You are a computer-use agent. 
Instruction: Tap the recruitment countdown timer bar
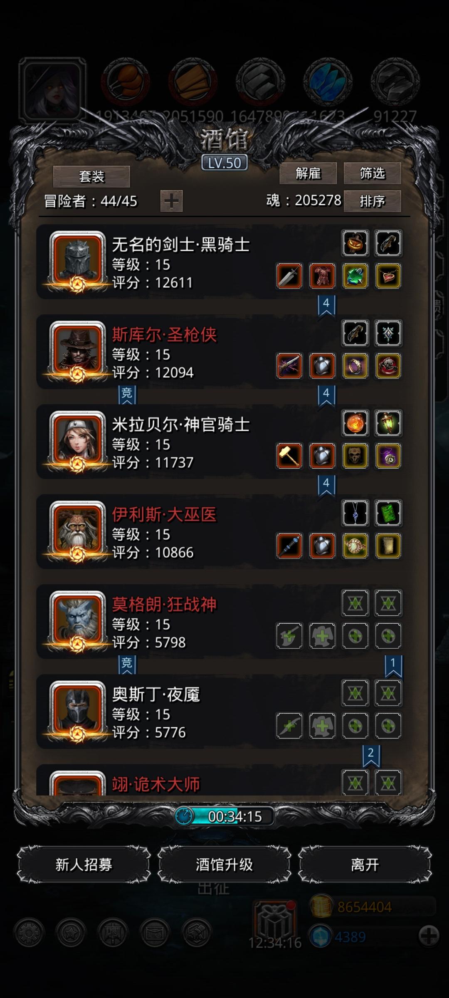(x=224, y=816)
